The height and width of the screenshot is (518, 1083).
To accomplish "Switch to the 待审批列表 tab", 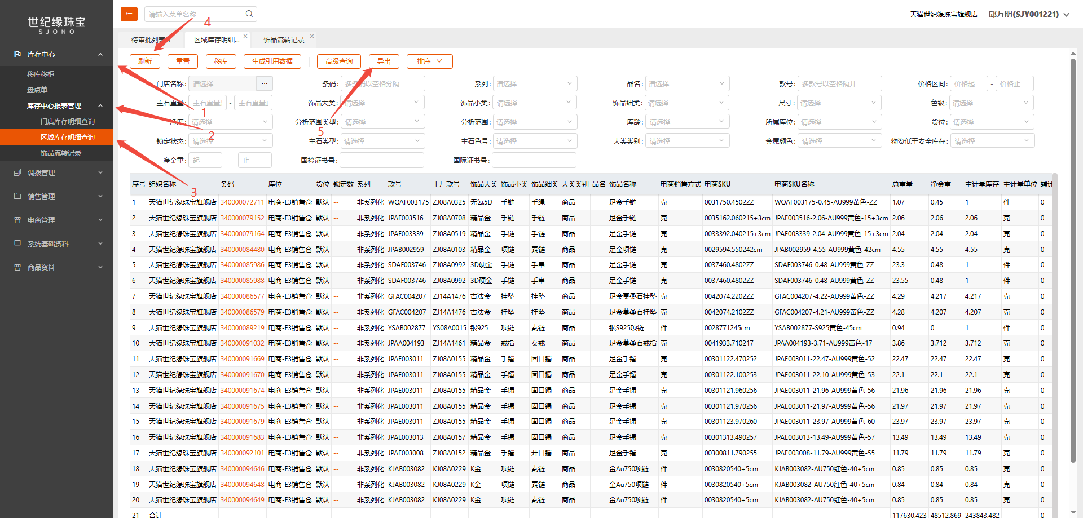I will [x=149, y=40].
